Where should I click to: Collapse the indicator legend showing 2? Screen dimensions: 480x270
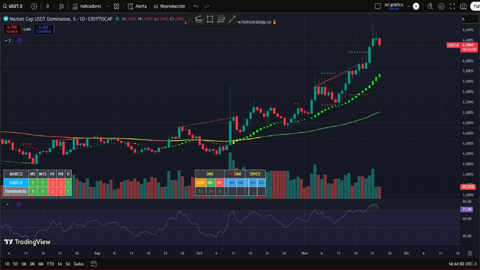pos(8,40)
